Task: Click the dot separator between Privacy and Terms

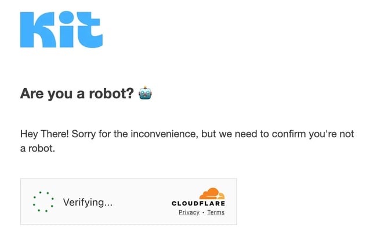Action: pyautogui.click(x=203, y=213)
